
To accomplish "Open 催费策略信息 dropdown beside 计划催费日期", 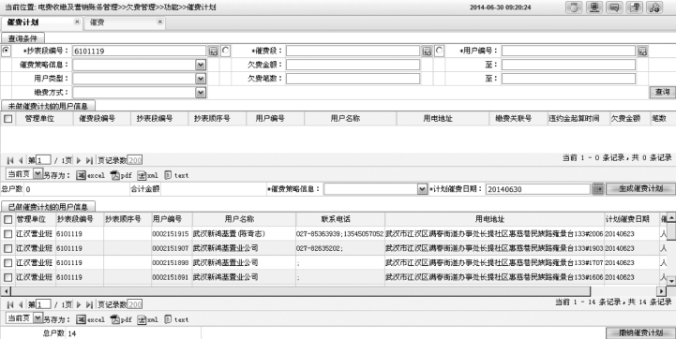I will click(423, 189).
